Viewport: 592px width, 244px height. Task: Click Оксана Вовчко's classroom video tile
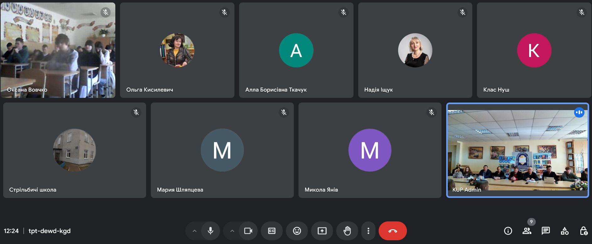tap(58, 50)
